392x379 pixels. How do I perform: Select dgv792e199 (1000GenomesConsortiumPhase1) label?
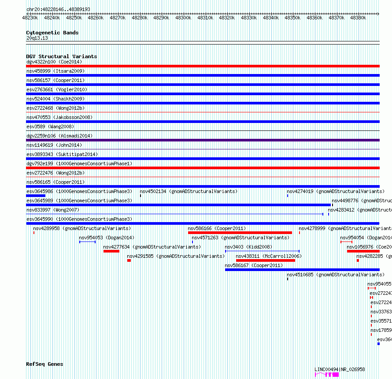pyautogui.click(x=79, y=163)
